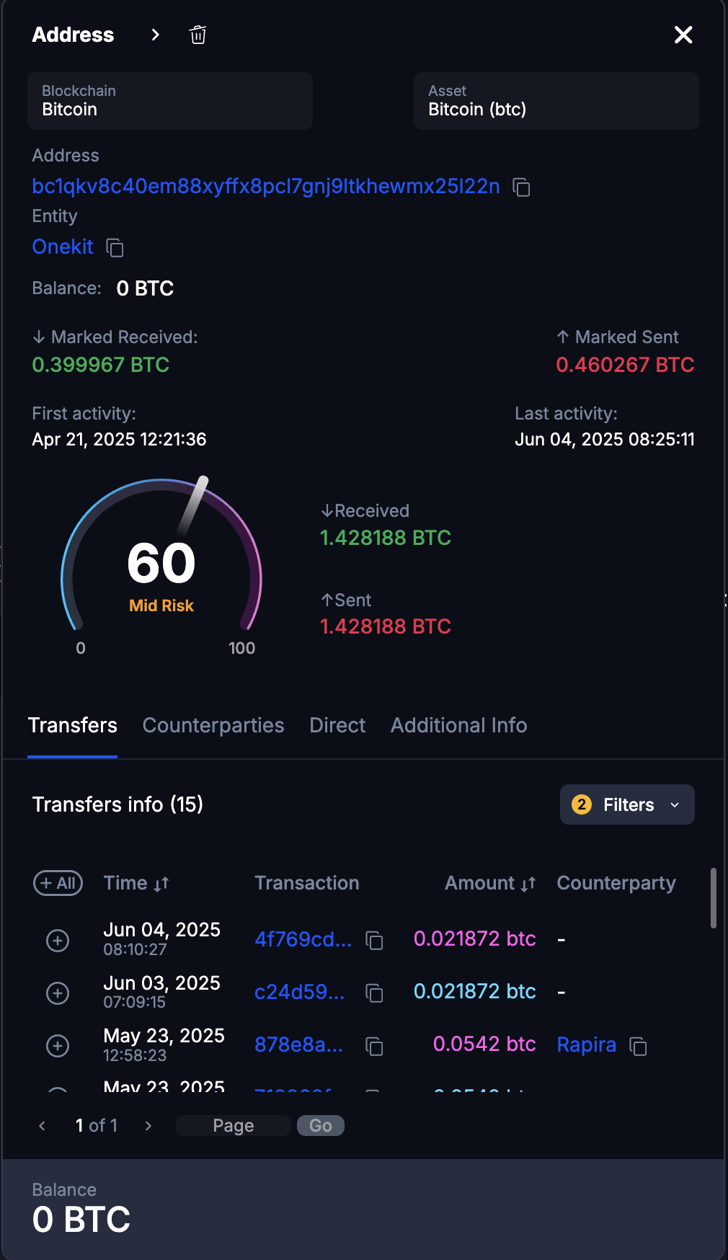The height and width of the screenshot is (1260, 728).
Task: Click the trash delete icon beside Address
Action: [x=197, y=35]
